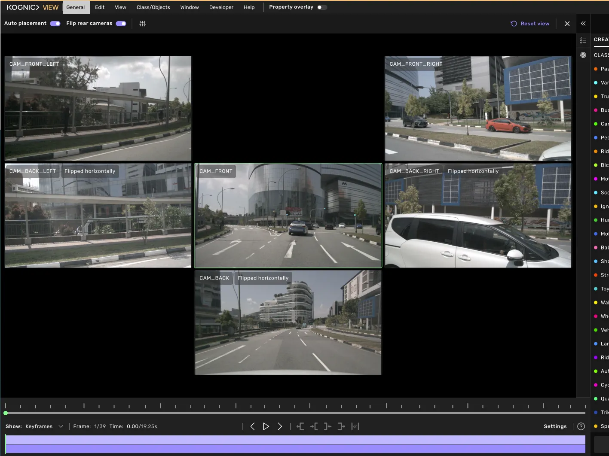
Task: Open the Developer menu
Action: pos(221,7)
